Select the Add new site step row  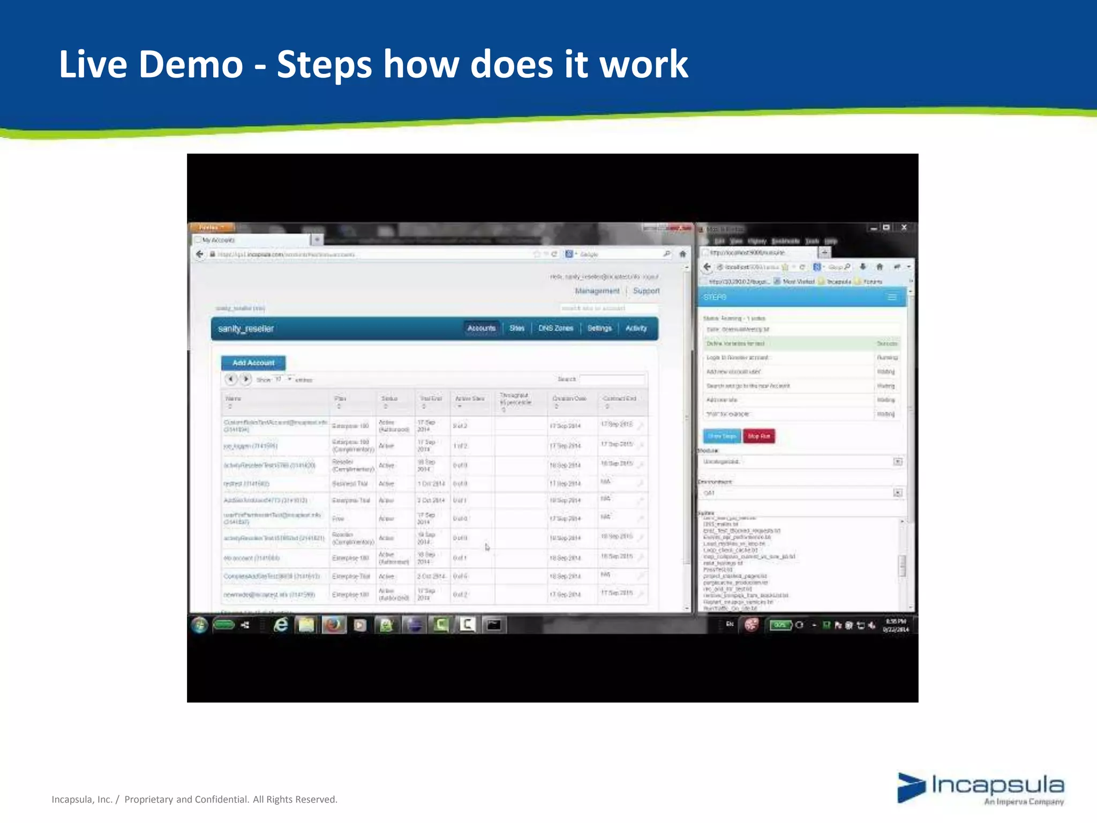[x=801, y=400]
